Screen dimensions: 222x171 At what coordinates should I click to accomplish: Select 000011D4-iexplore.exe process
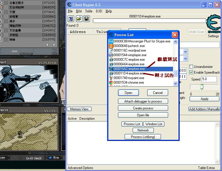tap(141, 73)
